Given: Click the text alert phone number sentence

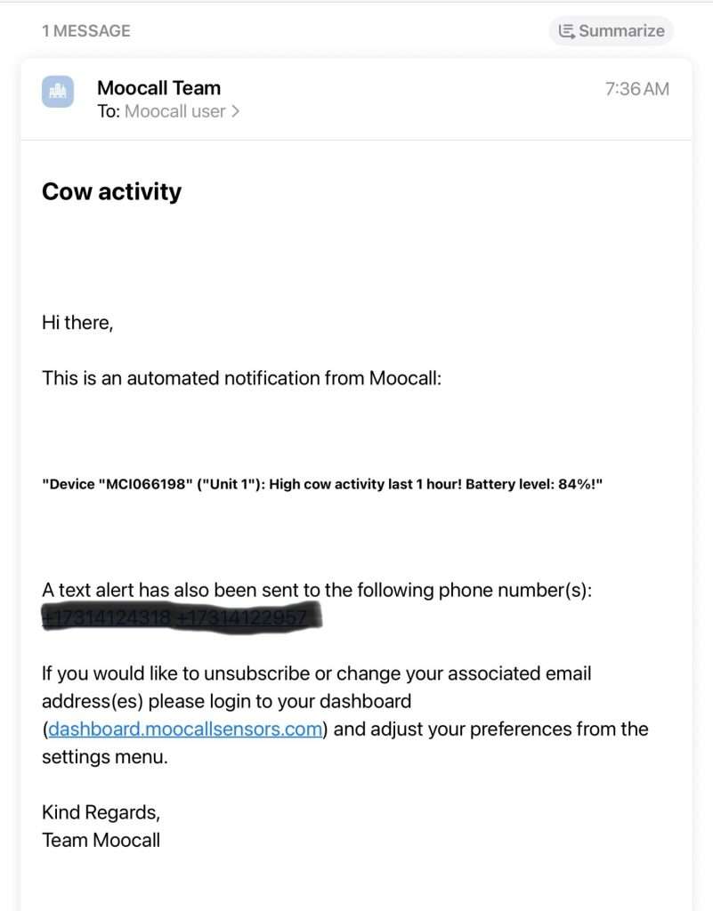Looking at the screenshot, I should [x=316, y=590].
